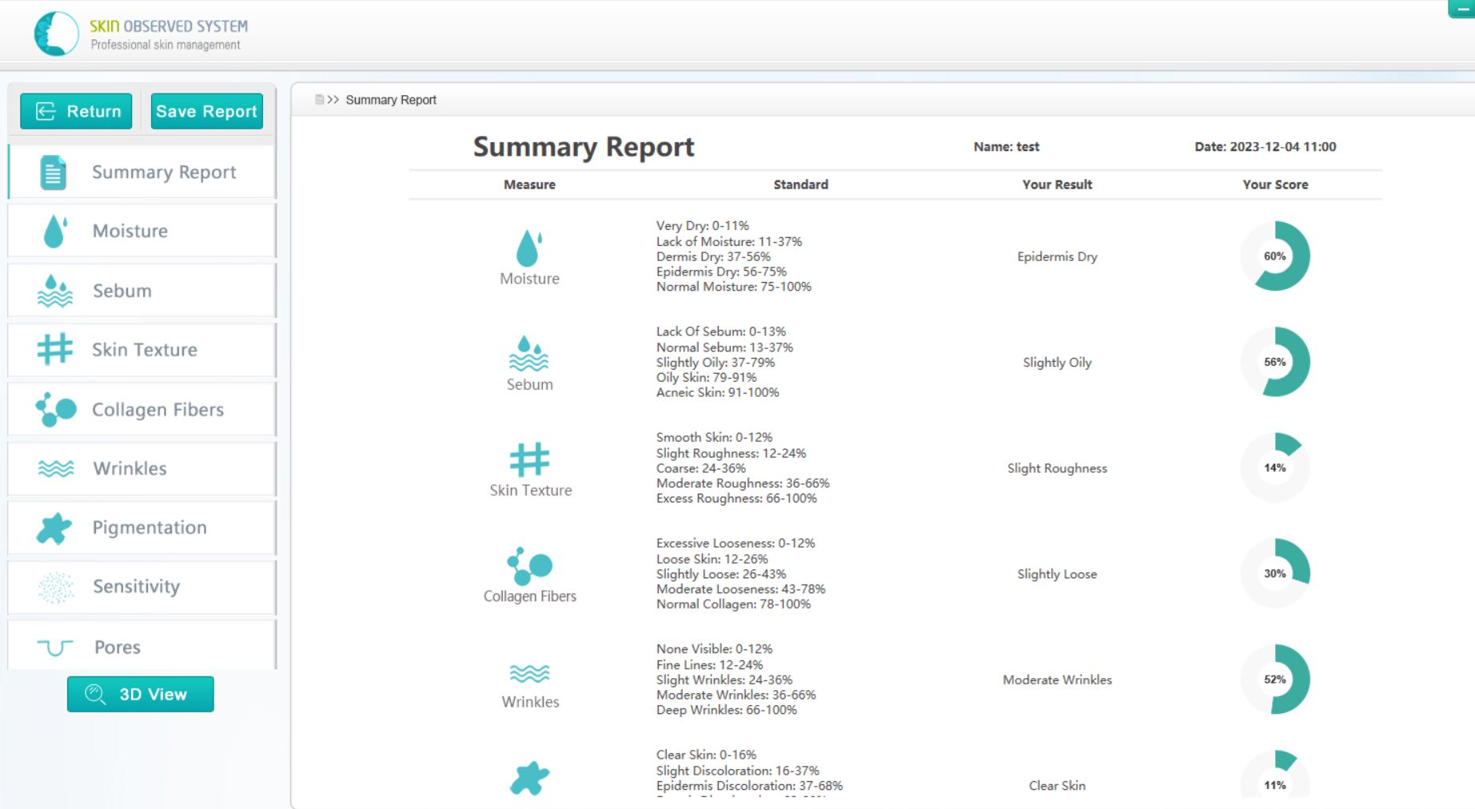Click the Sebum 56% score donut chart
The width and height of the screenshot is (1475, 809).
tap(1274, 362)
